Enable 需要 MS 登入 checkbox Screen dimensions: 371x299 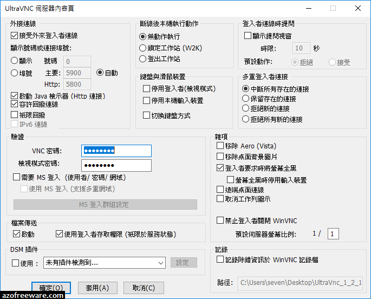tap(16, 177)
